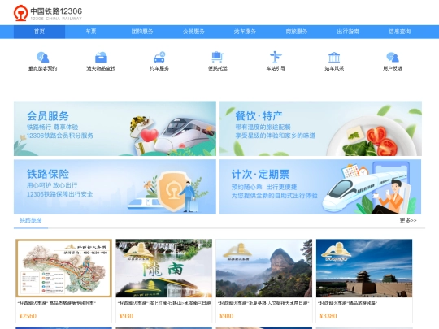439x329 pixels.
Task: Open the tour title above ¥930
Action: pyautogui.click(x=164, y=303)
